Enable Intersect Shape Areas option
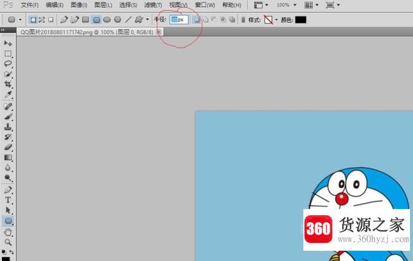 click(x=223, y=20)
